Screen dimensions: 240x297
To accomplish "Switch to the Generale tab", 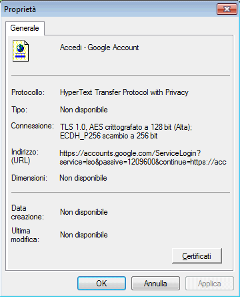I will coord(25,28).
